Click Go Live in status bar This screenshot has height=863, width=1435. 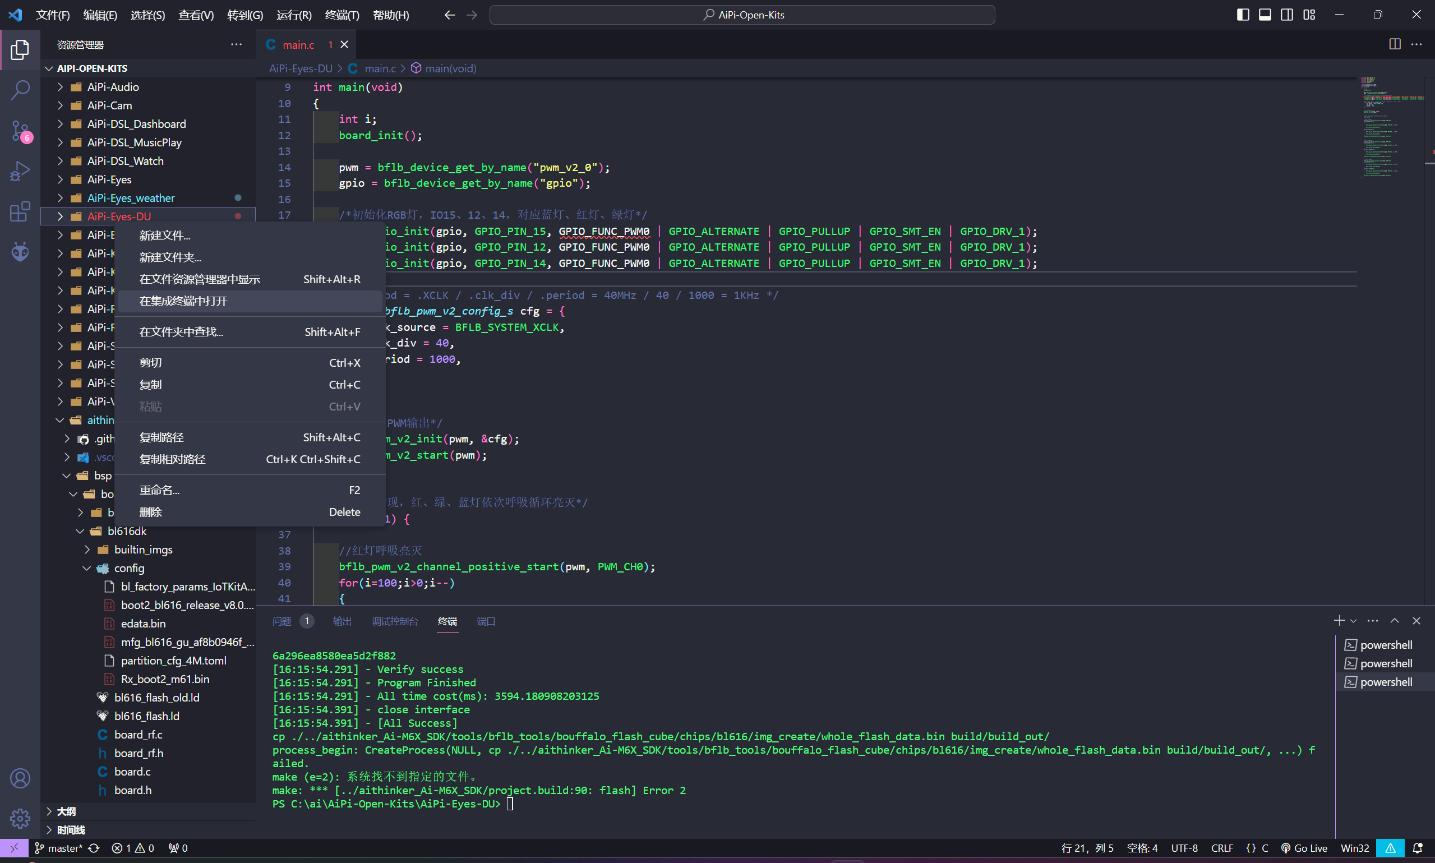[1304, 848]
